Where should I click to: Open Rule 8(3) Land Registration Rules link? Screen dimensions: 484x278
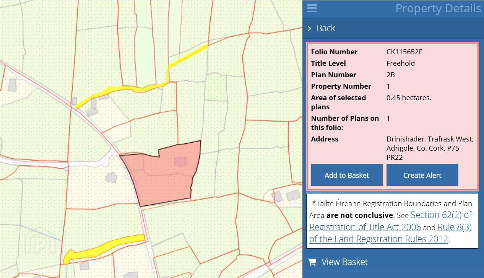[390, 233]
